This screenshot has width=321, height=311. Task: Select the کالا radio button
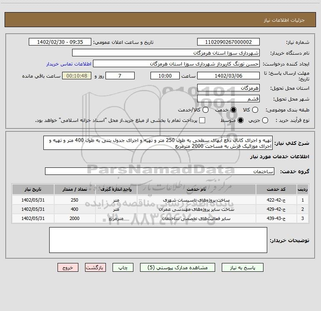click(x=255, y=110)
